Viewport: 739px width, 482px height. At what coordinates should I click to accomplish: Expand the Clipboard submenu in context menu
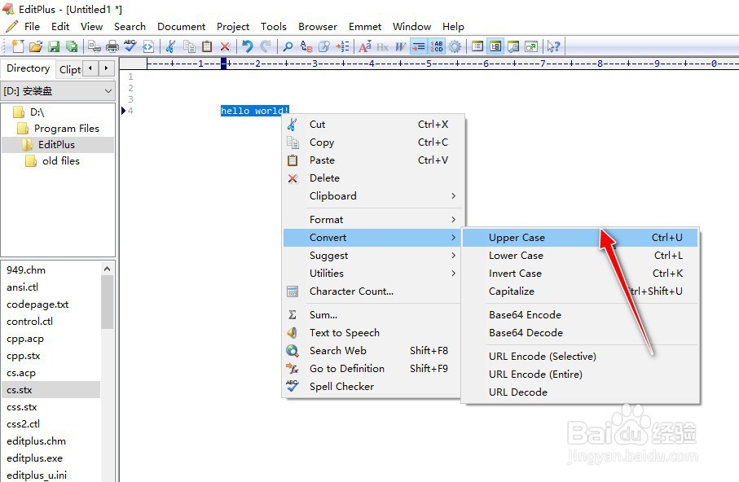coord(373,195)
